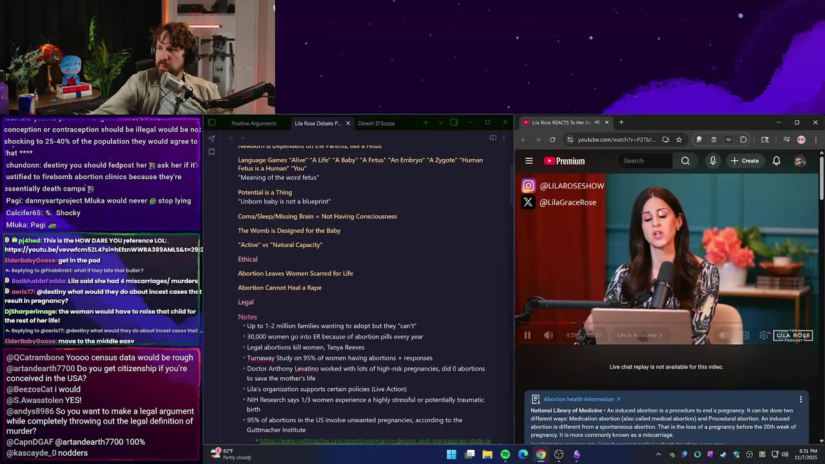Select the Lila Rose REACTS Chrome tab
Viewport: 825px width, 464px height.
561,122
